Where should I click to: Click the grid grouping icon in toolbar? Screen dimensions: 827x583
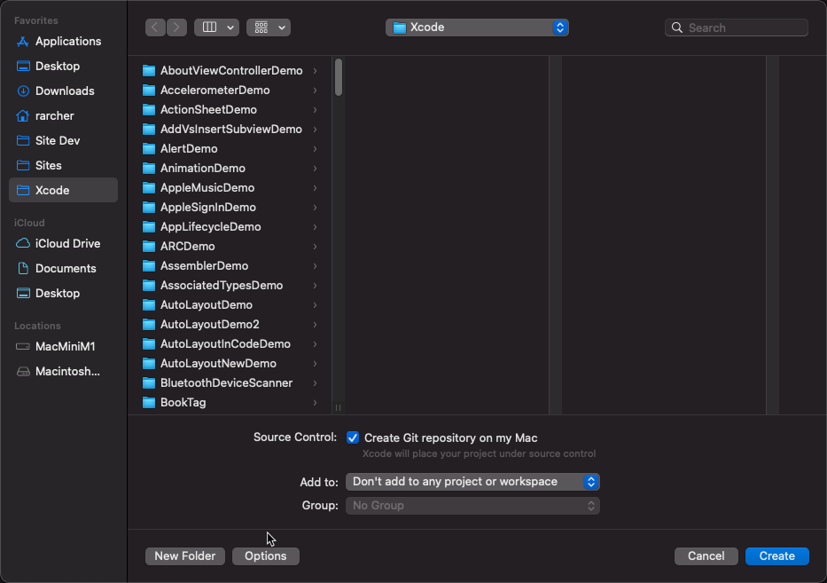[261, 28]
